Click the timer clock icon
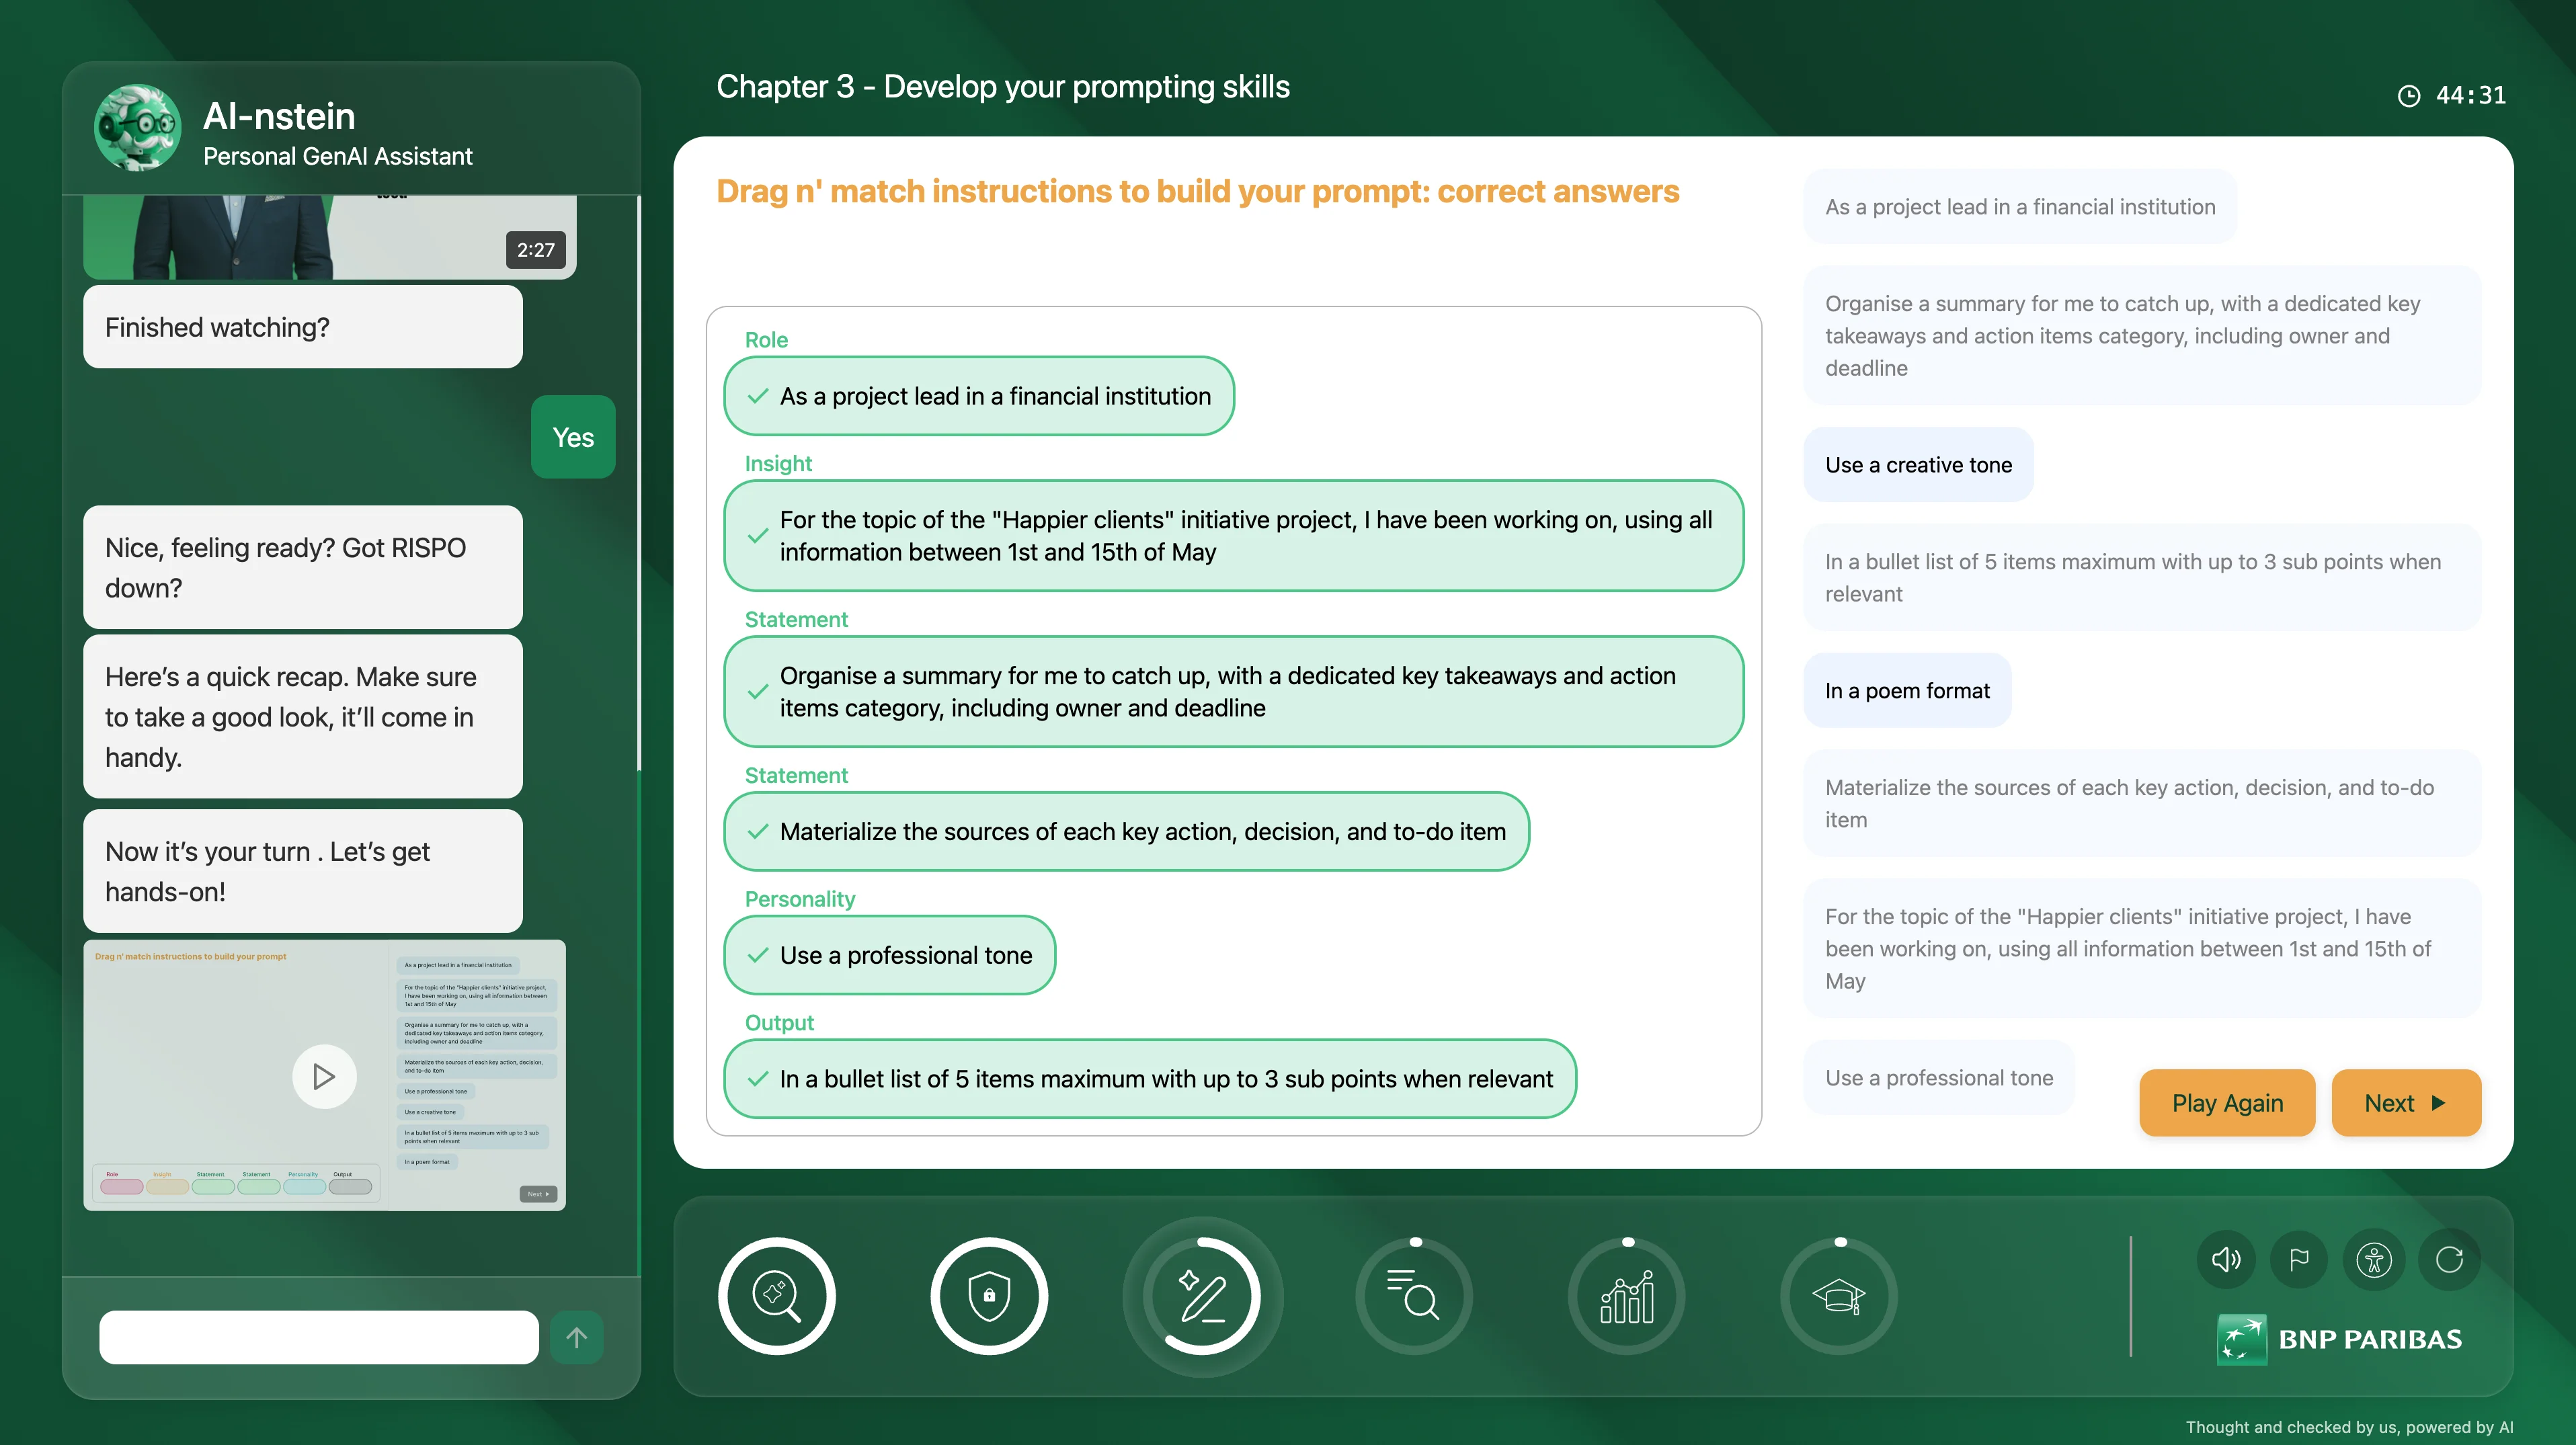Image resolution: width=2576 pixels, height=1445 pixels. [x=2410, y=96]
